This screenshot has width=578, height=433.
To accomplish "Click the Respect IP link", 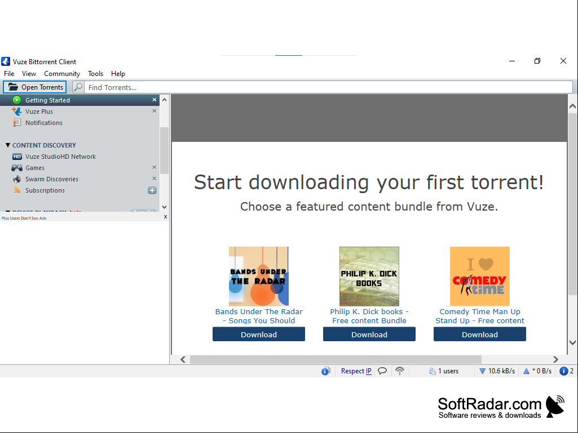I will 356,370.
